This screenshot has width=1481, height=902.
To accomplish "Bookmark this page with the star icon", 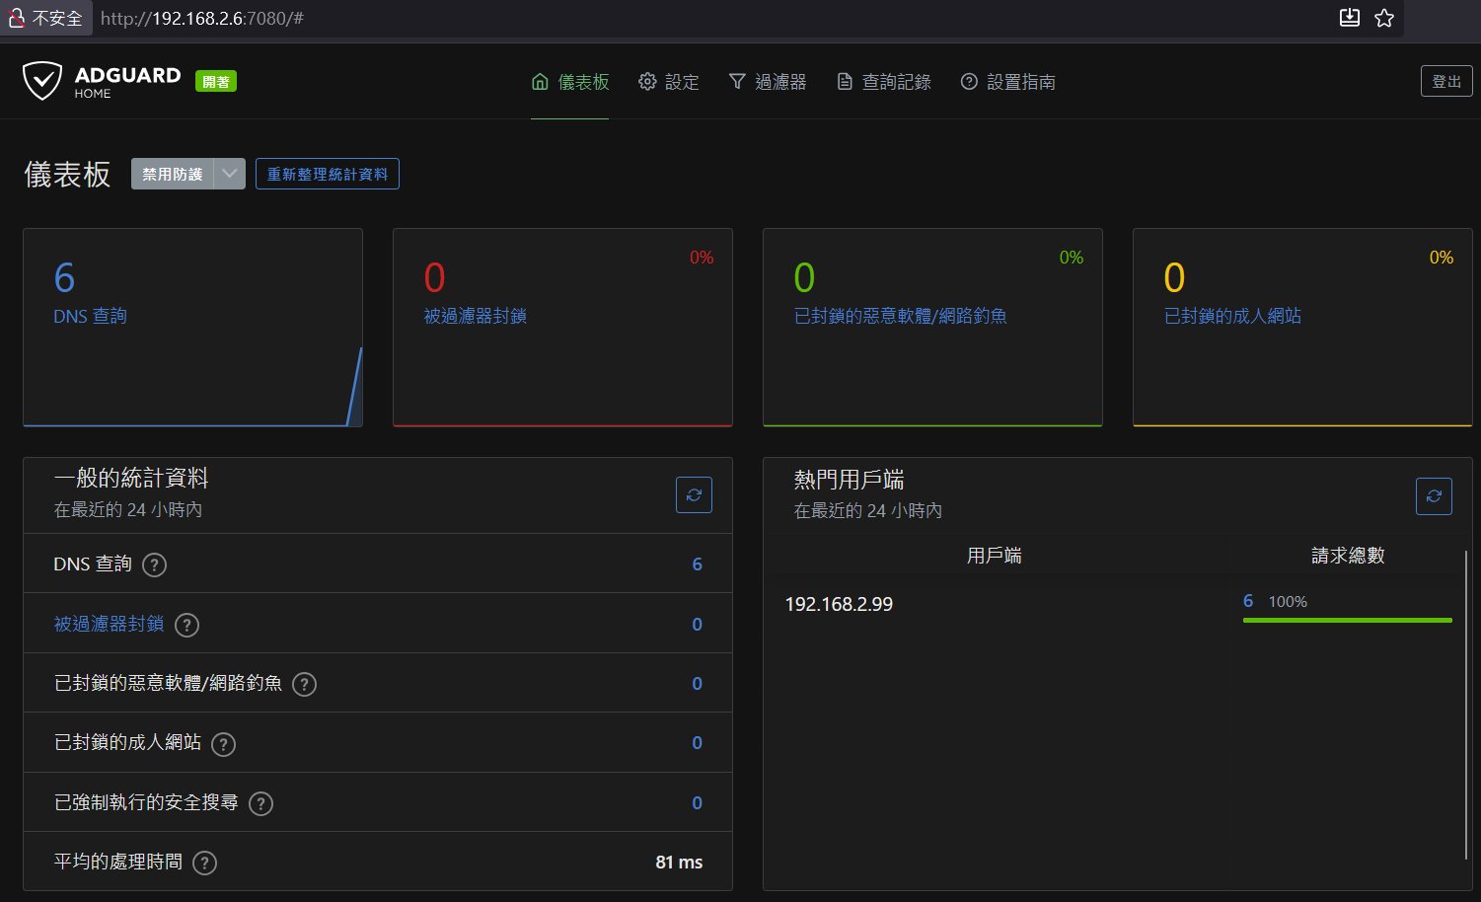I will point(1384,18).
